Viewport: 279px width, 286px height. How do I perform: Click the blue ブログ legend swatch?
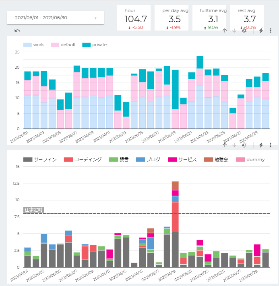[141, 159]
